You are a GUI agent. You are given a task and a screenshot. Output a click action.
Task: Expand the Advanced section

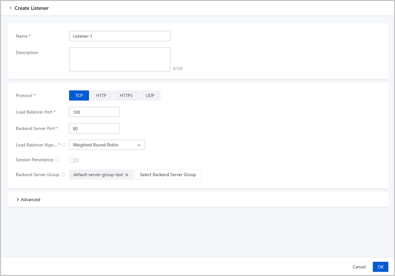(x=28, y=199)
